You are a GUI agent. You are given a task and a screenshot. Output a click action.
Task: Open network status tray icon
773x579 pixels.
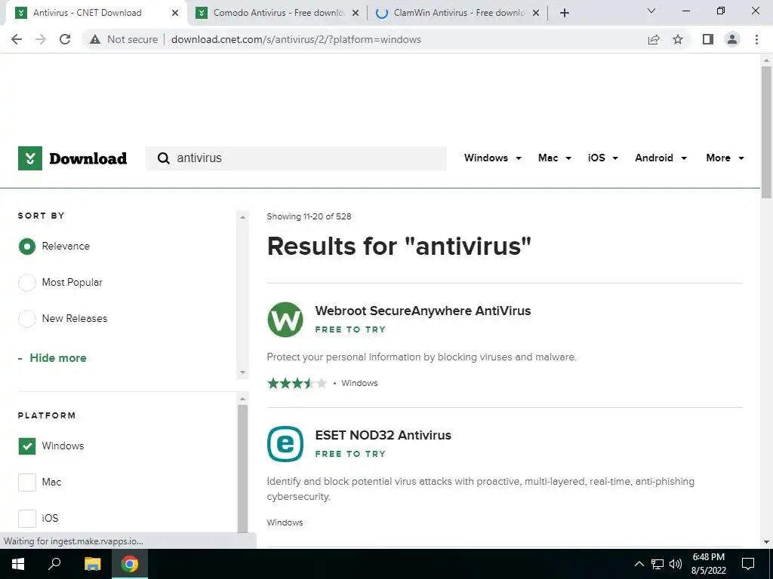point(658,564)
